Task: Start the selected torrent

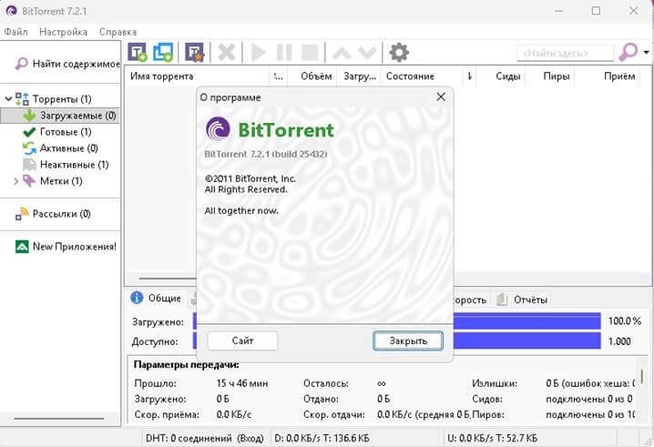Action: (x=258, y=53)
